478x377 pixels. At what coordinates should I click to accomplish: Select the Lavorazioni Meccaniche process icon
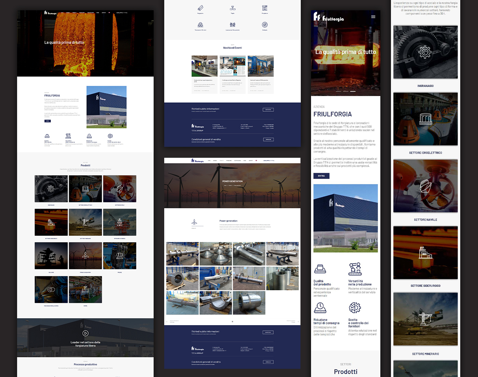click(x=233, y=25)
